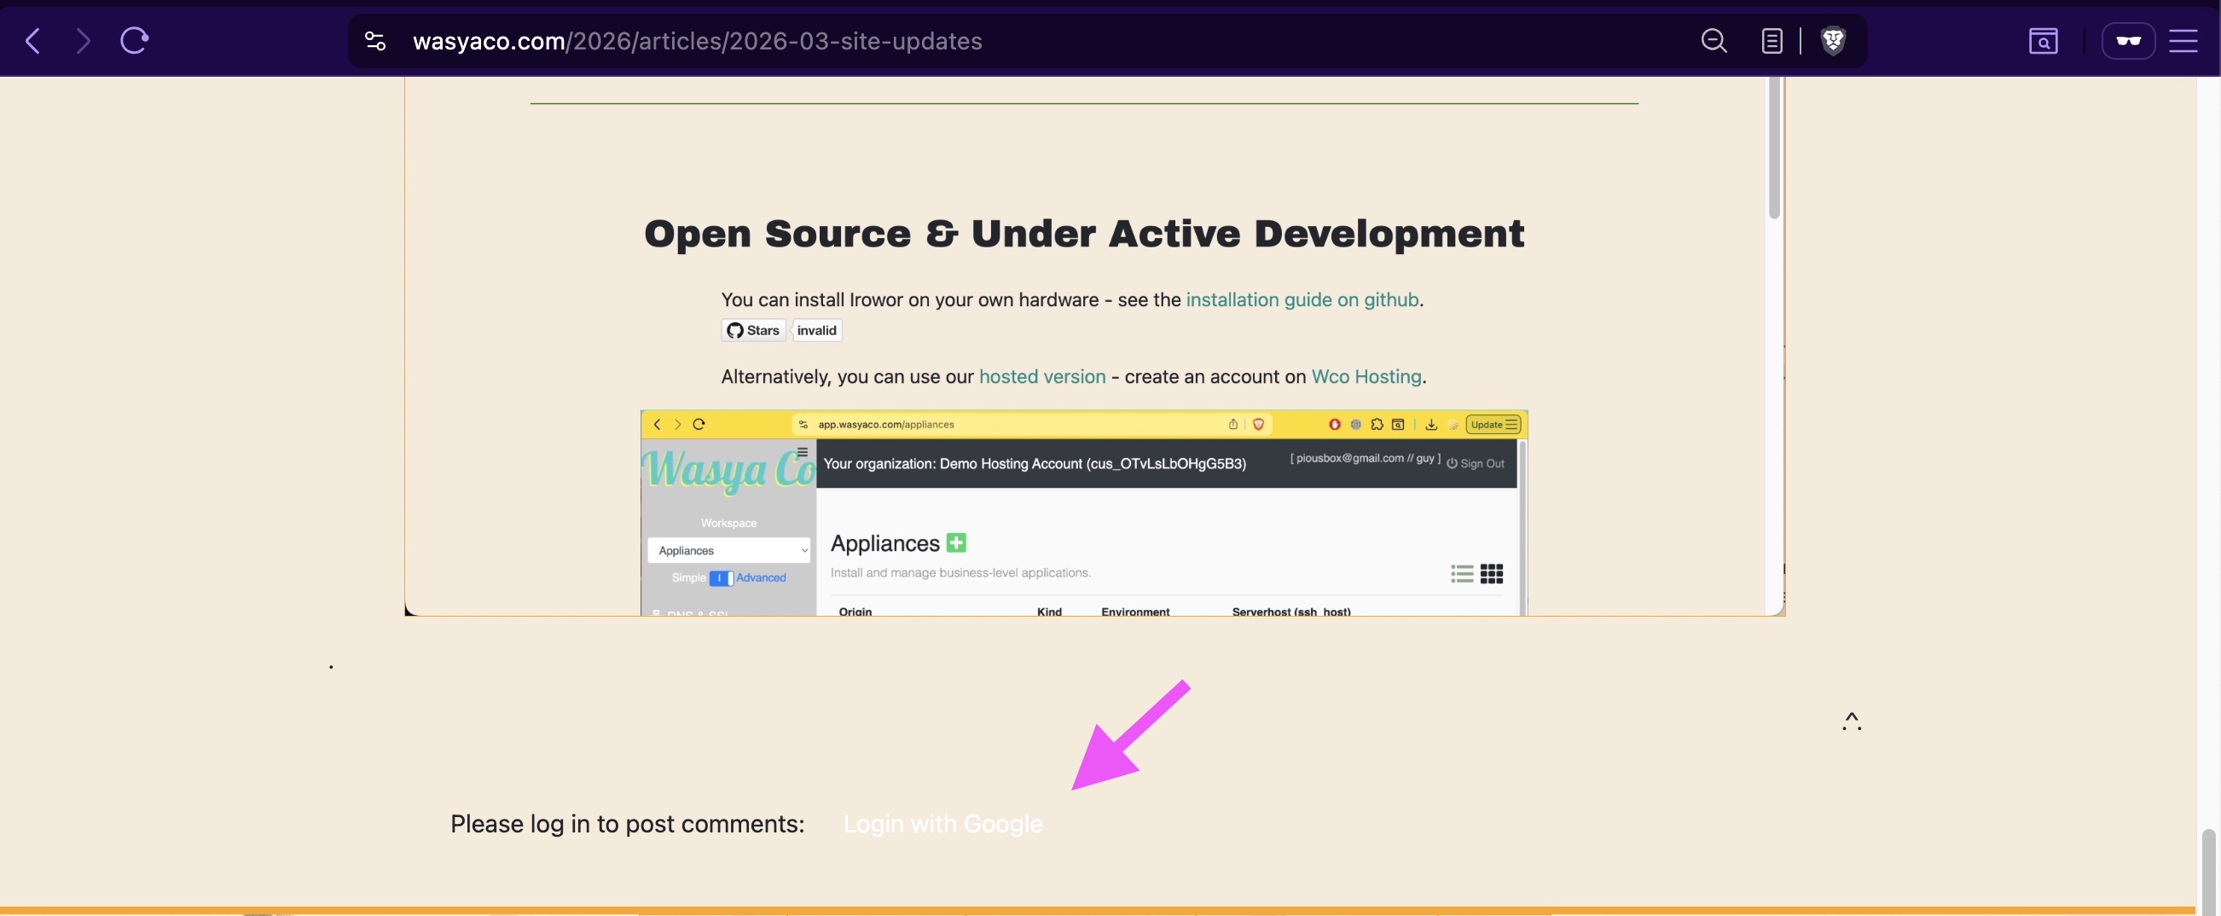Click the forward navigation arrow
This screenshot has height=916, width=2221.
tap(83, 41)
